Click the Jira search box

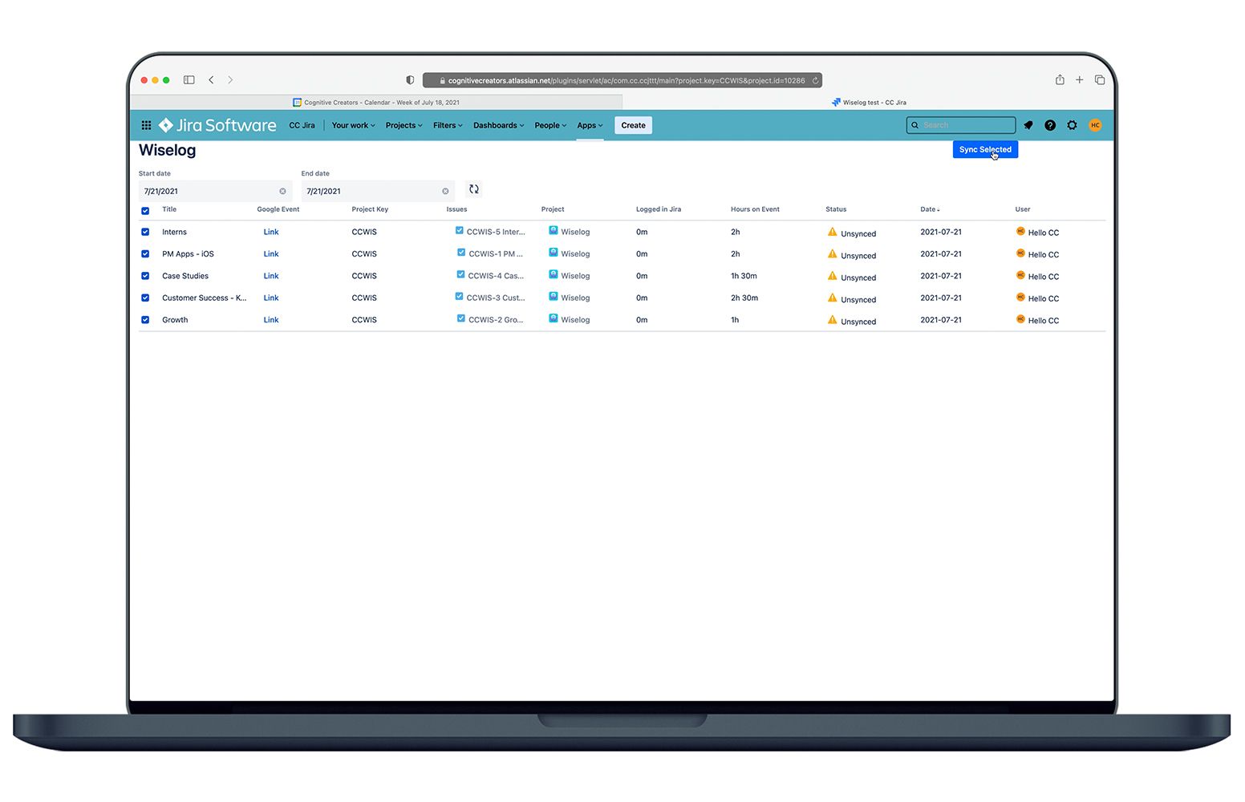(961, 125)
